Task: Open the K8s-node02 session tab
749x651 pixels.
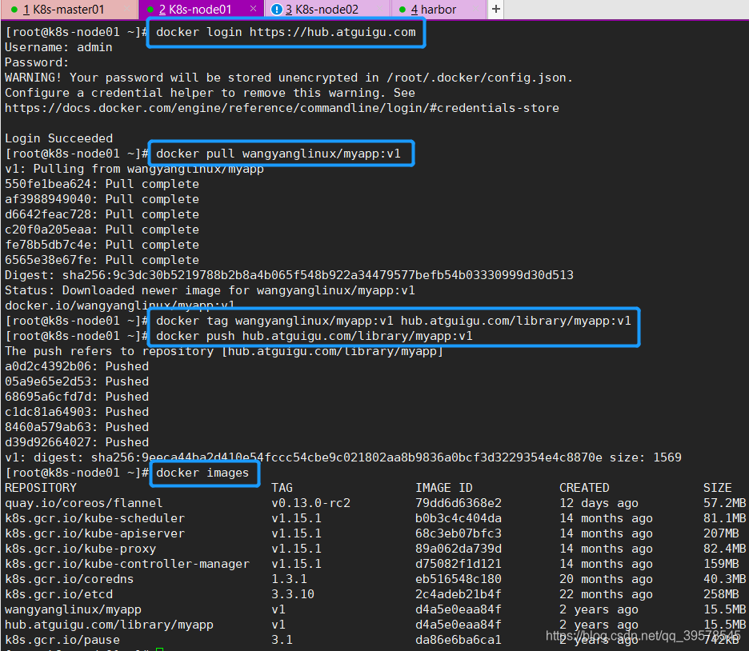Action: coord(327,9)
